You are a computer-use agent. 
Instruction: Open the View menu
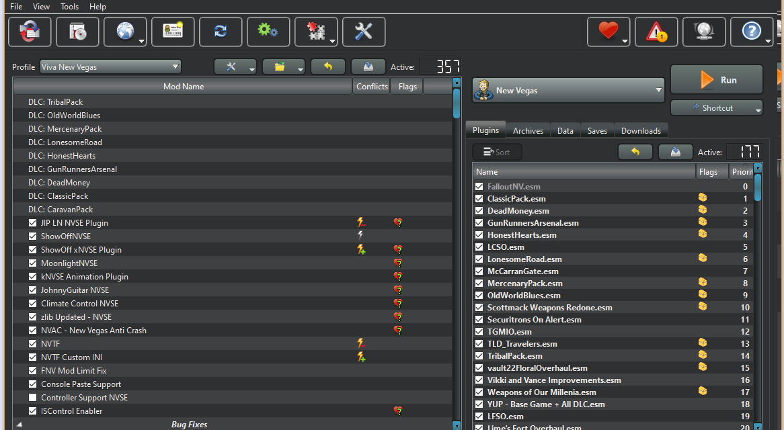(41, 7)
